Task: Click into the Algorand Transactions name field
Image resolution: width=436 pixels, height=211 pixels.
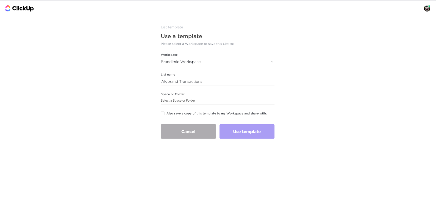Action: 217,81
